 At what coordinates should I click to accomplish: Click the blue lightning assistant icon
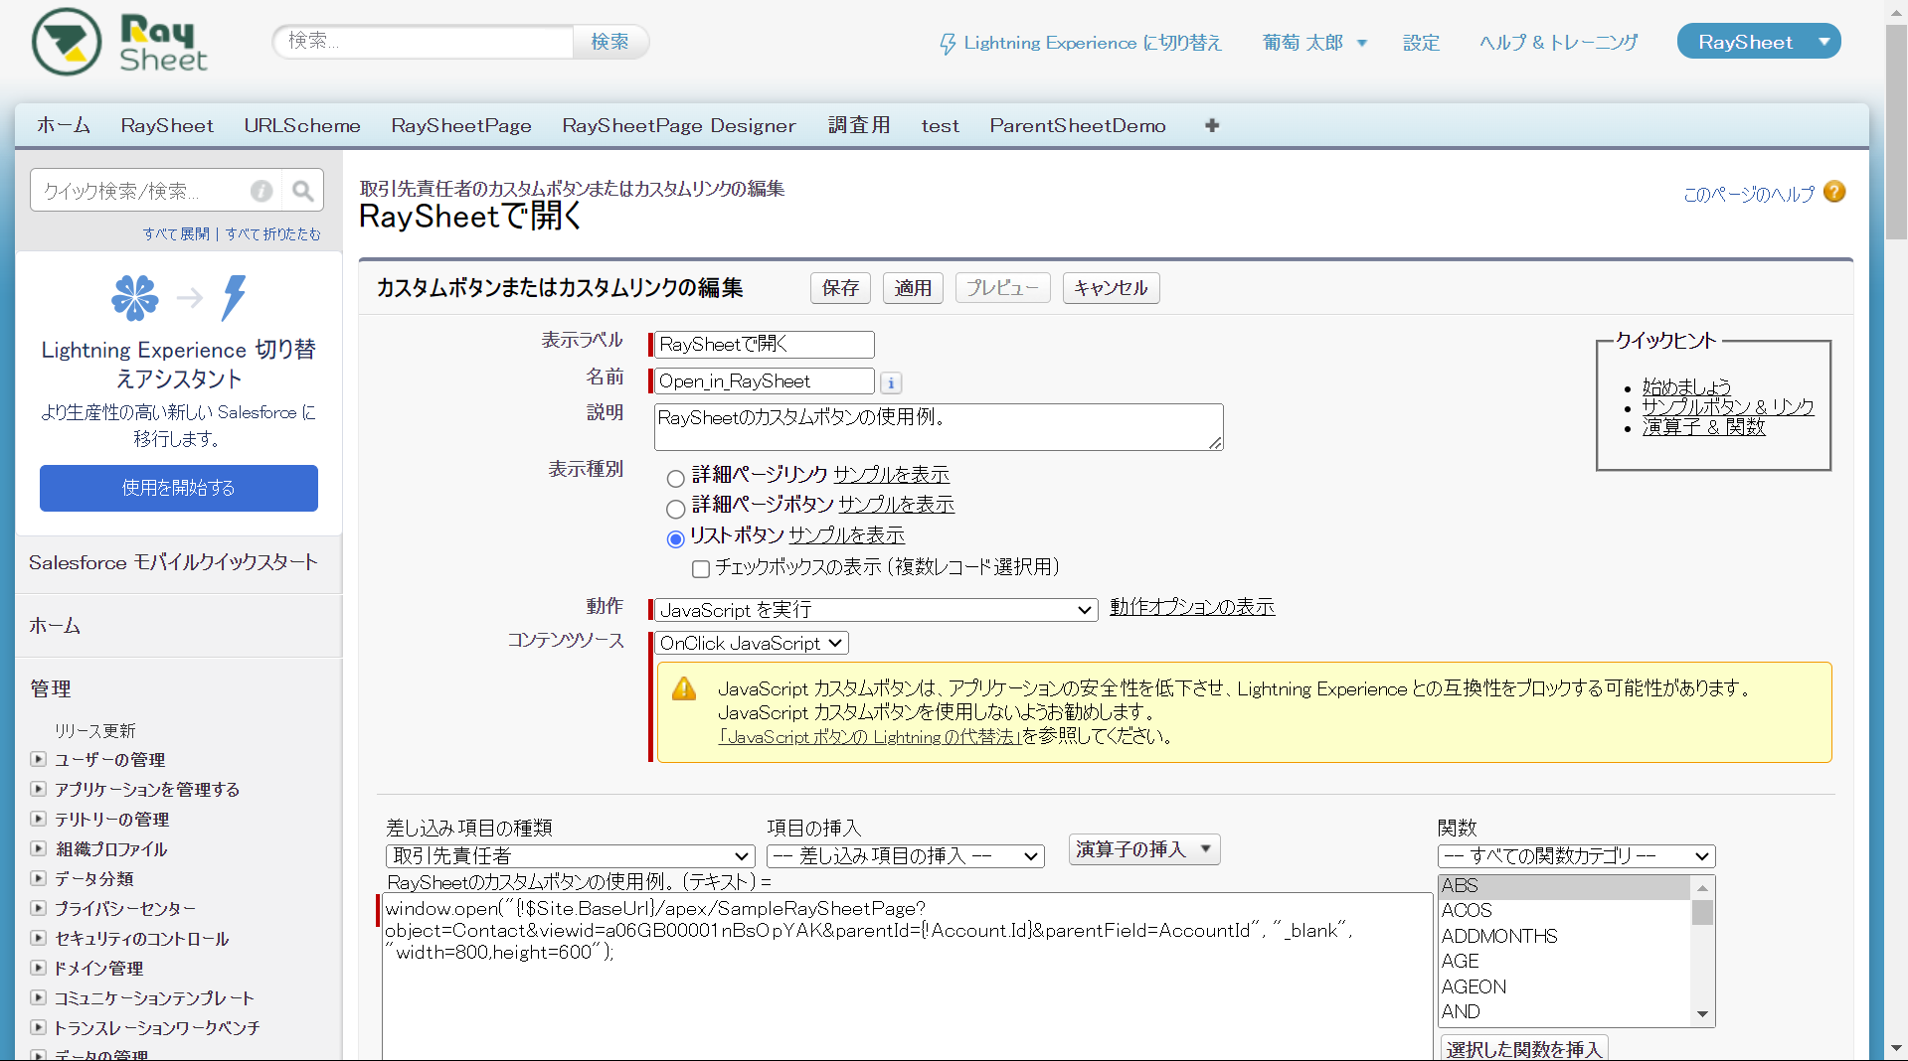click(x=234, y=297)
